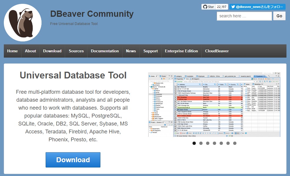The image size is (290, 176).
Task: Open the News menu item
Action: [x=131, y=51]
